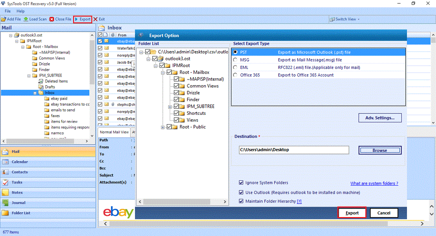Open the What are system folders link

tap(374, 183)
